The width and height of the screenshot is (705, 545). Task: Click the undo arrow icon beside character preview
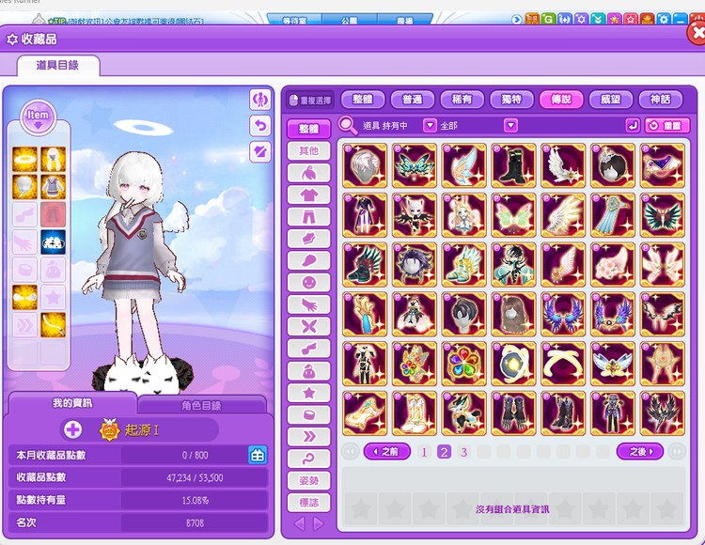tap(260, 125)
